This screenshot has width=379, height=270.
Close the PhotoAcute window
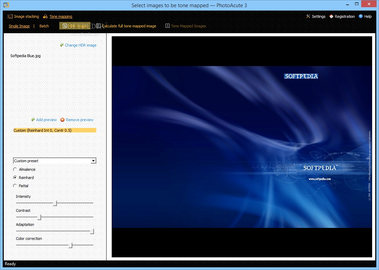[369, 4]
